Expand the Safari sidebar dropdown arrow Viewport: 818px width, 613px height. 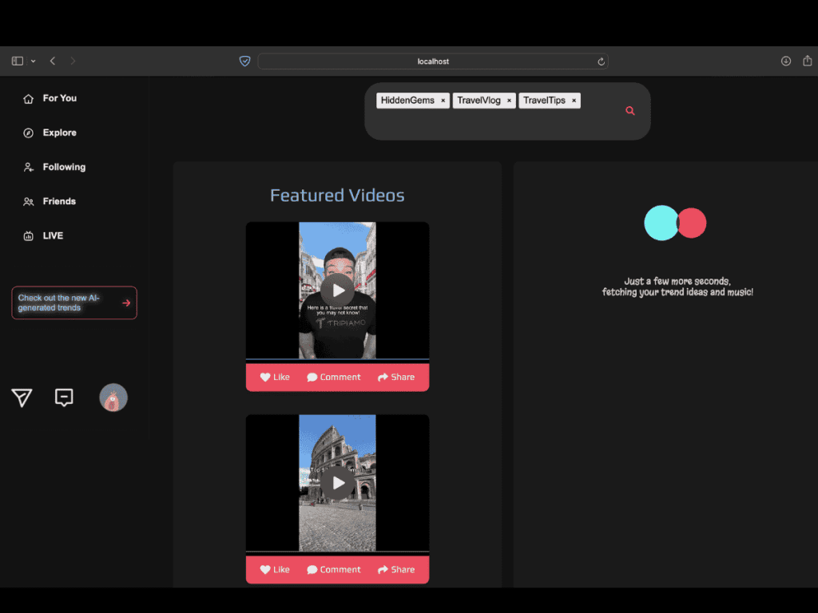(33, 61)
